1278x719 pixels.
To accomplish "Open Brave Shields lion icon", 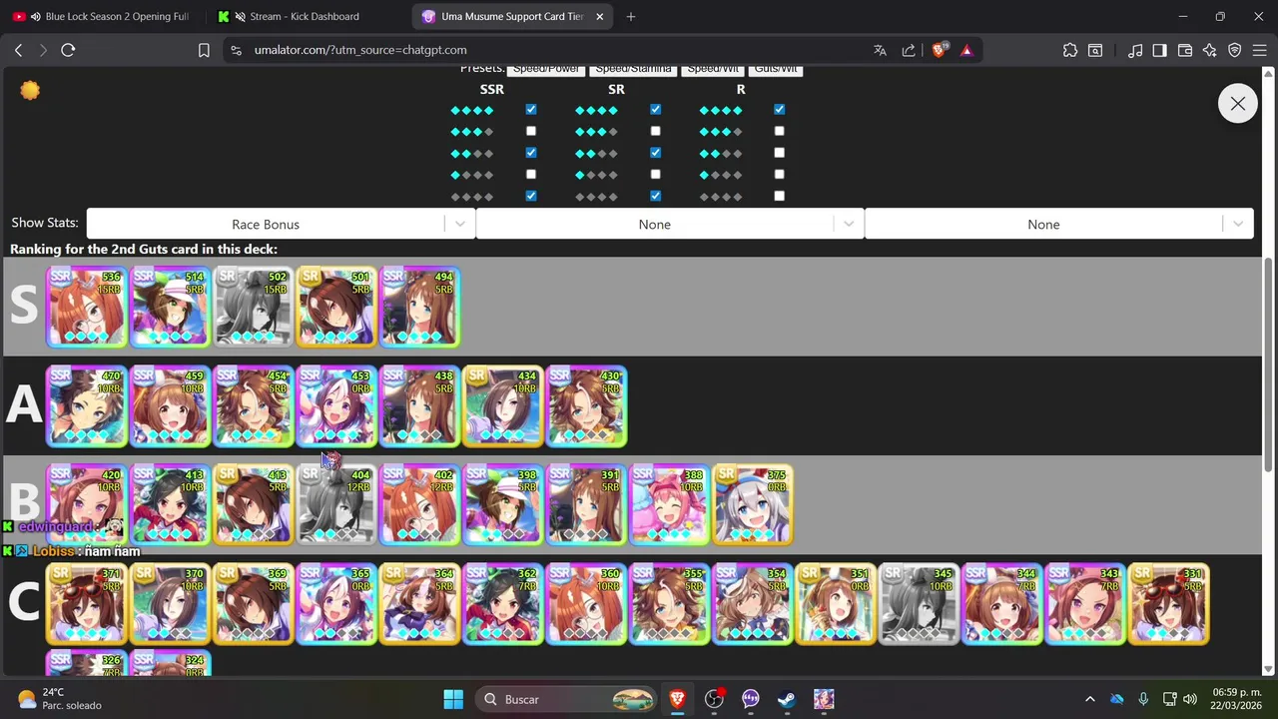I will coord(940,50).
